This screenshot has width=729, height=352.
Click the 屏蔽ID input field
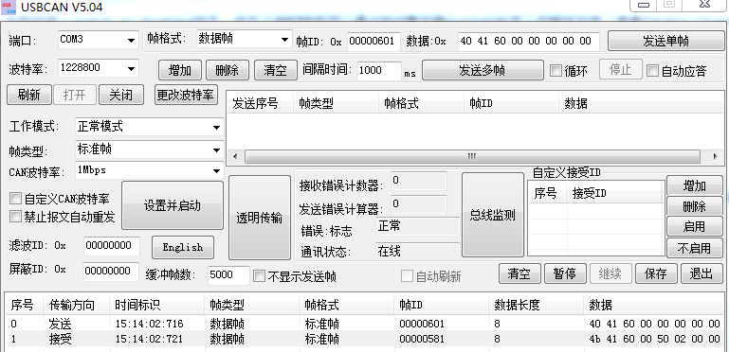click(111, 272)
